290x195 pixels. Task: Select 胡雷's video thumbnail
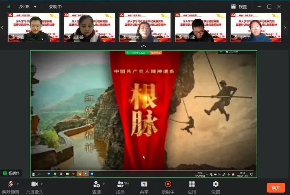[34, 27]
